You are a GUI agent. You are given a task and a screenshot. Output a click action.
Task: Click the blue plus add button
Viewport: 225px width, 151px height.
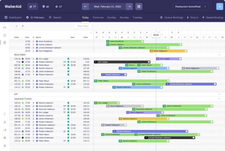(220, 7)
